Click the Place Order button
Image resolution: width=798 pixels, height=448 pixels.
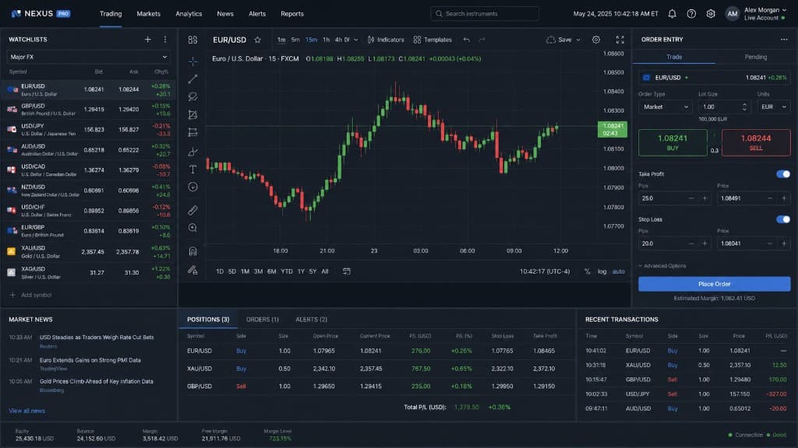click(x=714, y=284)
